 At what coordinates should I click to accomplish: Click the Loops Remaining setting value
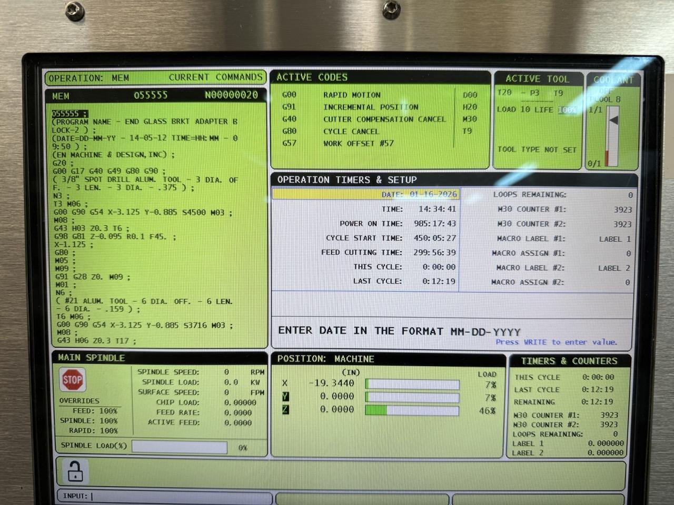(630, 195)
